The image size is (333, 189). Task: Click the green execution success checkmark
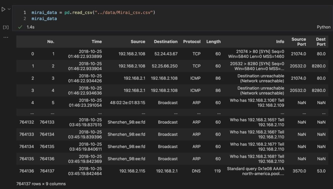(x=20, y=27)
